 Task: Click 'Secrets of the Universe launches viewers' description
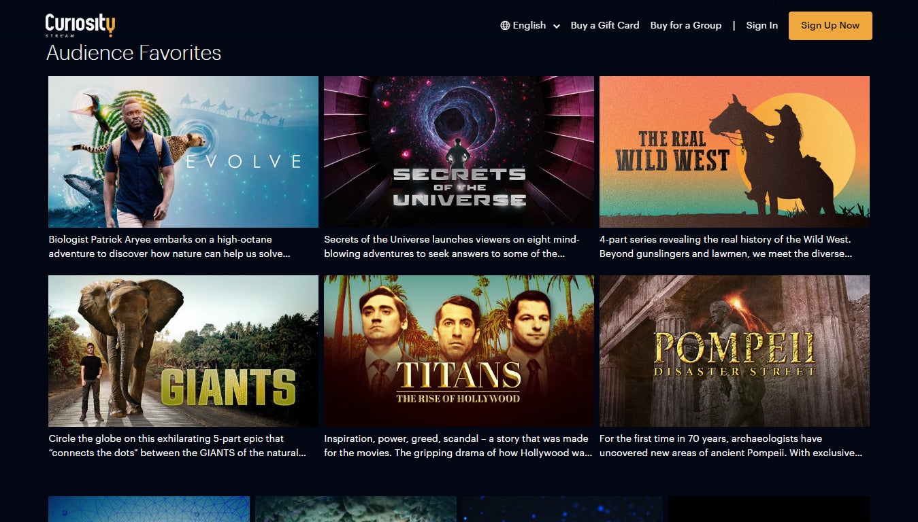pyautogui.click(x=452, y=247)
